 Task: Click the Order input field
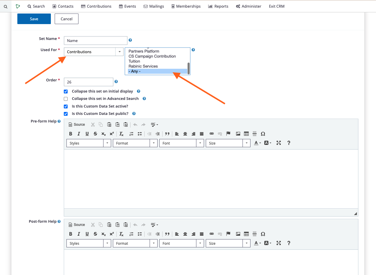[x=88, y=82]
